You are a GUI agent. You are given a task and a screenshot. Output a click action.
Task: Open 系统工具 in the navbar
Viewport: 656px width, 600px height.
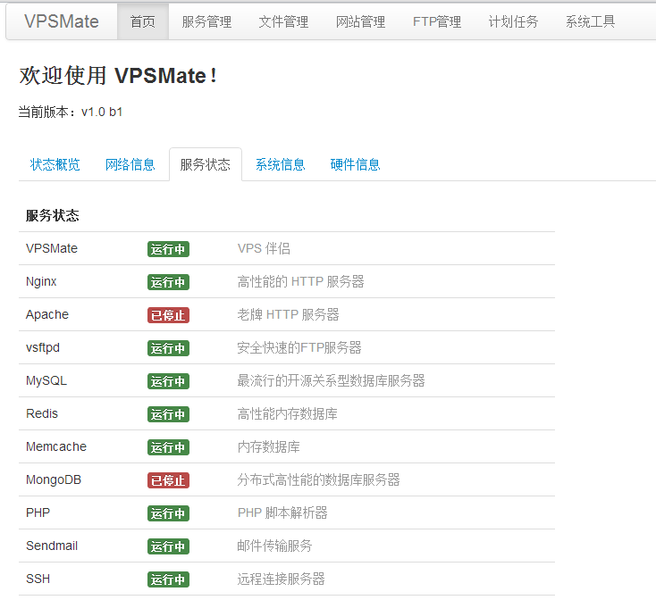tap(591, 21)
